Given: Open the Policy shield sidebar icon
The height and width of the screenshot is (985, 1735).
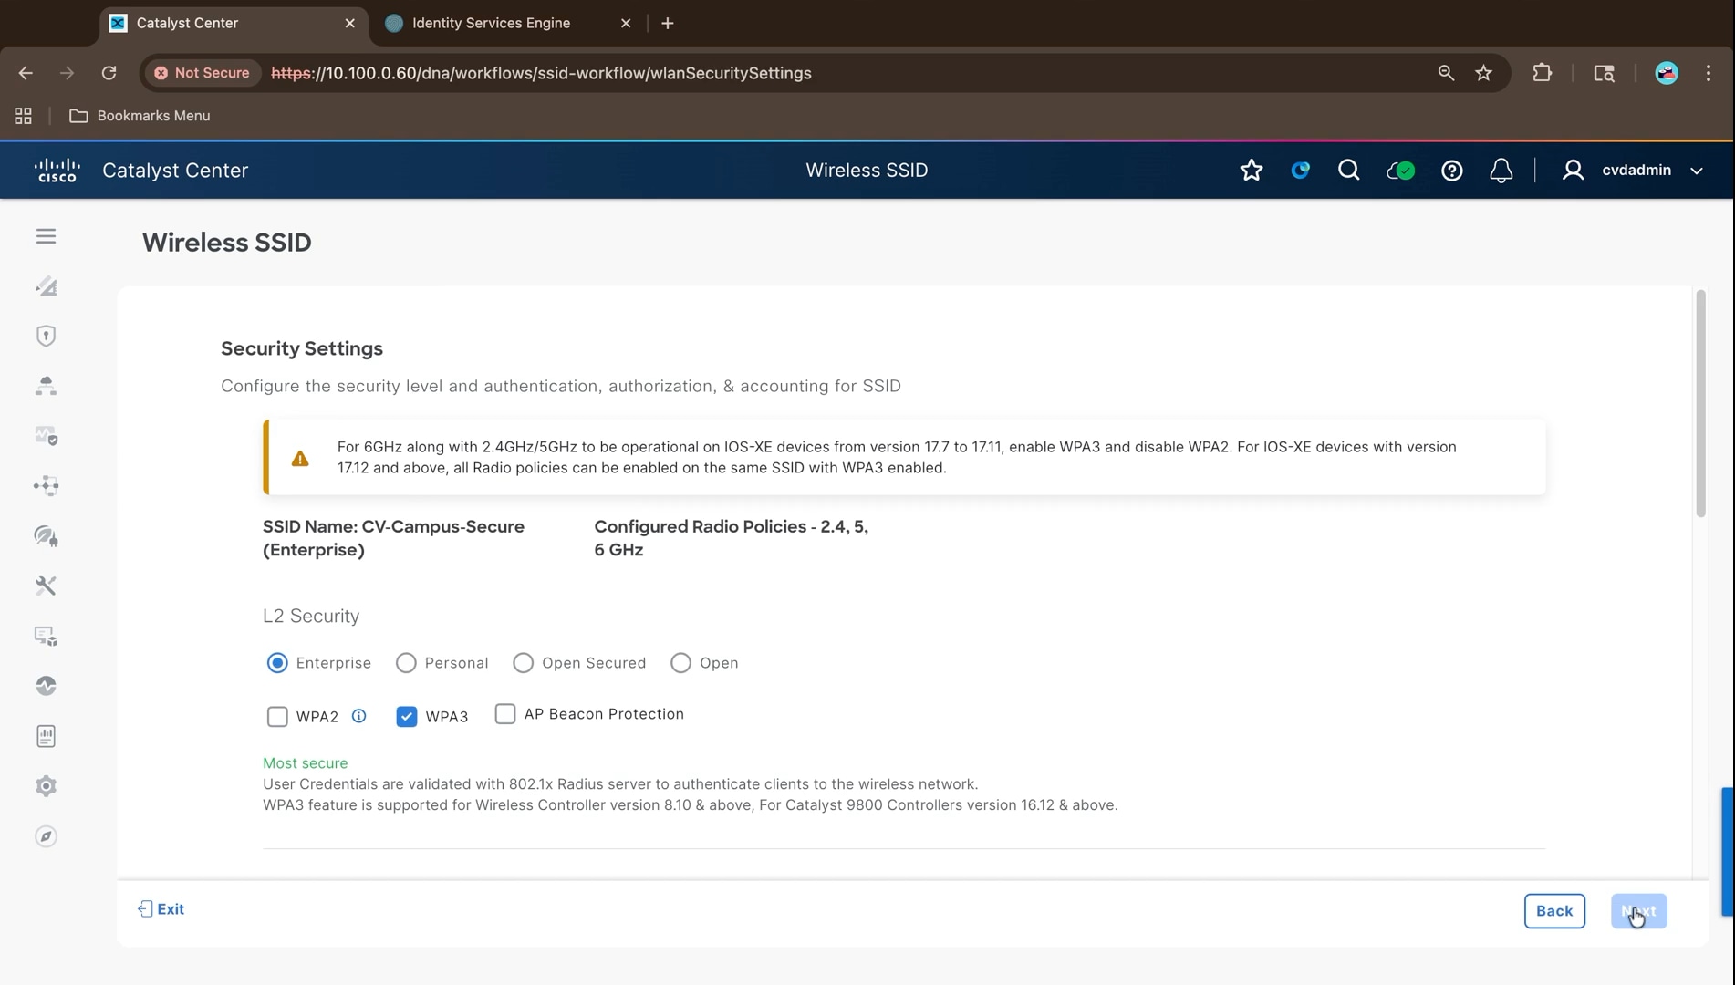Looking at the screenshot, I should point(46,336).
